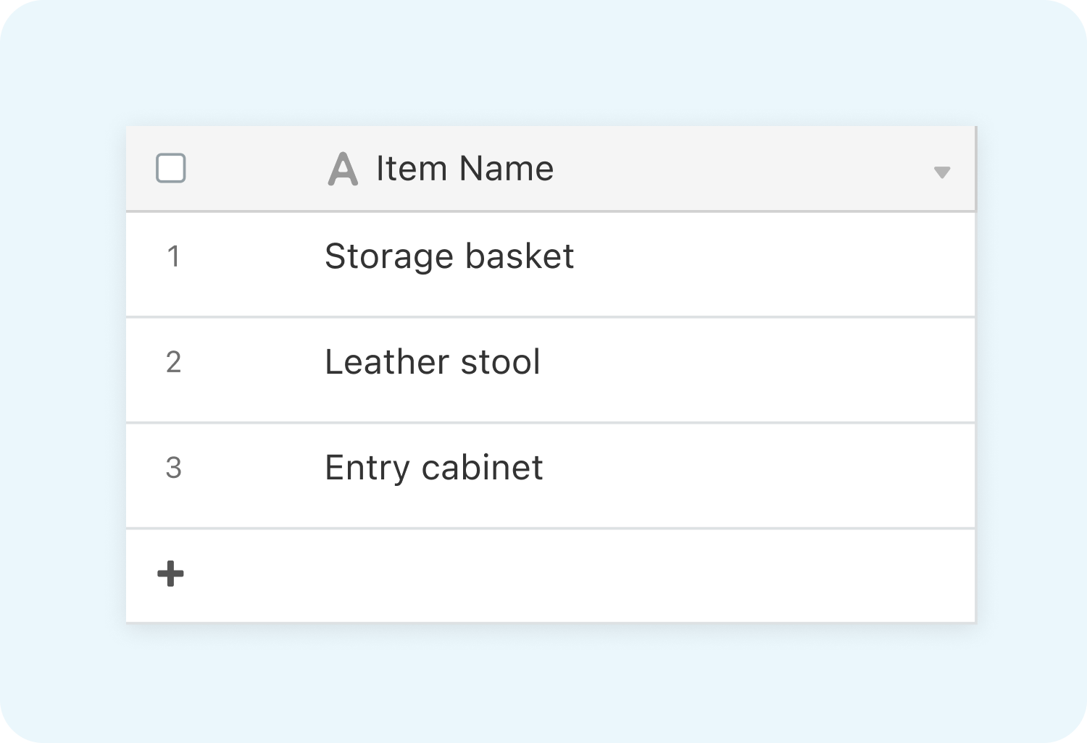Click the dropdown triangle in the header row

[941, 172]
